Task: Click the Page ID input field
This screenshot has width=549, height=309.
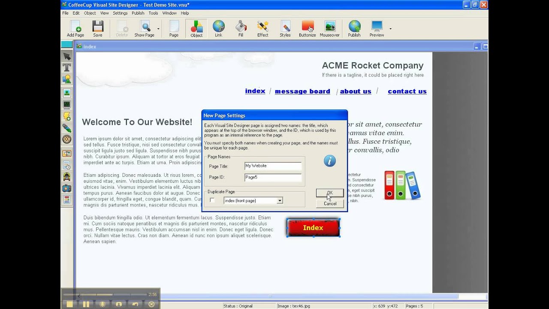Action: click(x=273, y=177)
